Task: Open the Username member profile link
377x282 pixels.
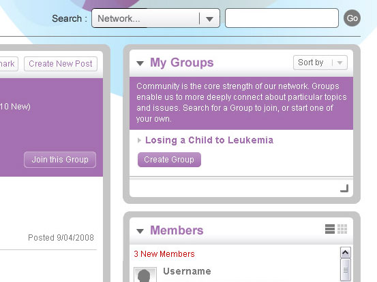Action: (x=187, y=271)
